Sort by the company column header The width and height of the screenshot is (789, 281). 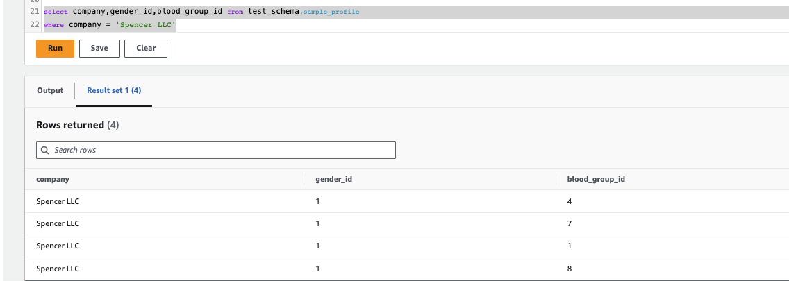click(53, 179)
